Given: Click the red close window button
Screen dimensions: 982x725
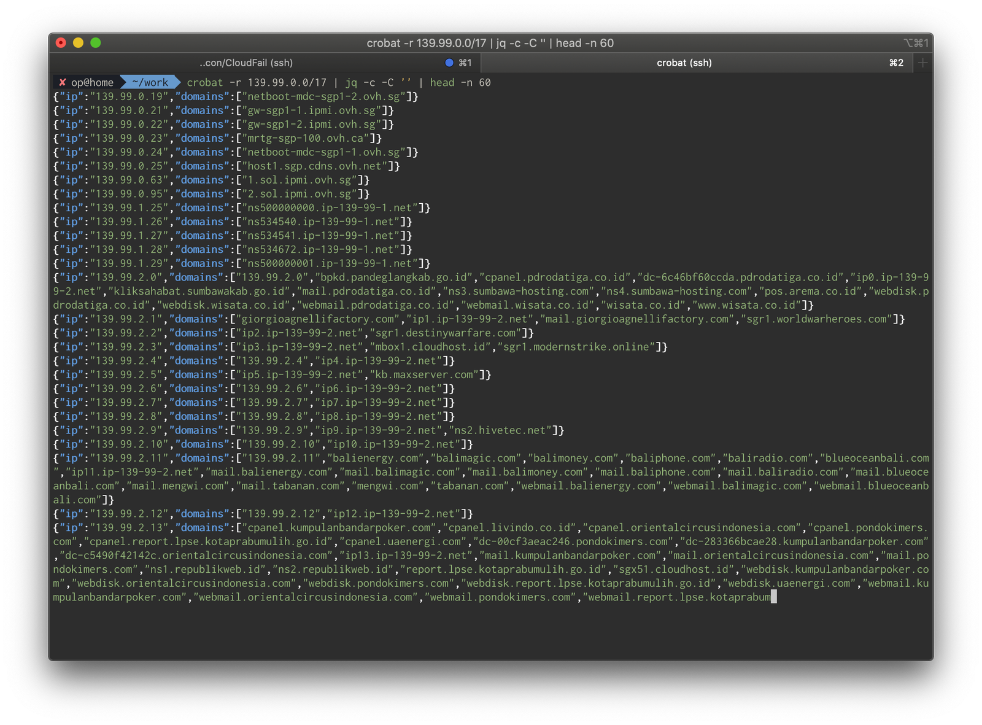Looking at the screenshot, I should 61,42.
